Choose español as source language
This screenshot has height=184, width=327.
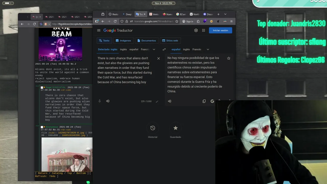134,49
